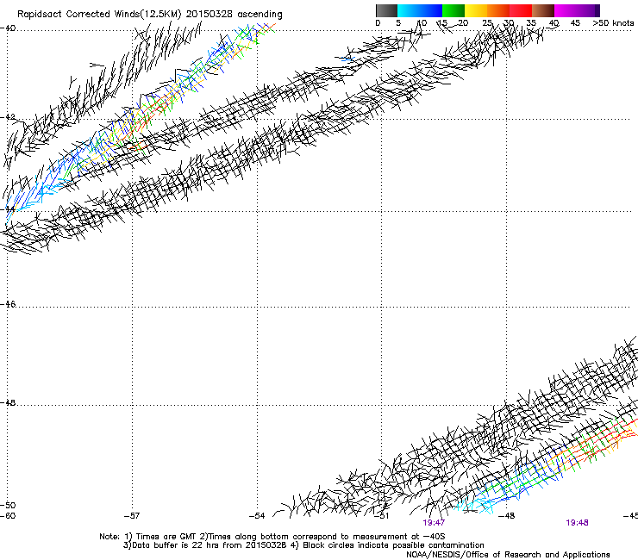Select the red 30–35 knots legend swatch
The height and width of the screenshot is (560, 638).
(x=521, y=10)
